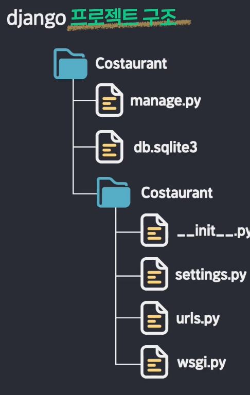The width and height of the screenshot is (250, 395).
Task: Click the django word in the title
Action: 37,18
